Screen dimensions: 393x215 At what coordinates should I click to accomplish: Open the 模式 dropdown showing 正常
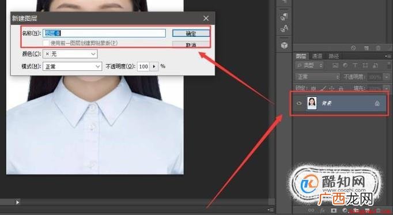pyautogui.click(x=73, y=66)
